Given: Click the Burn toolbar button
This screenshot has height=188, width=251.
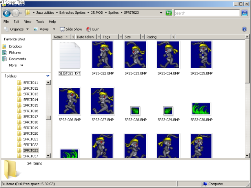Looking at the screenshot, I should pos(93,29).
